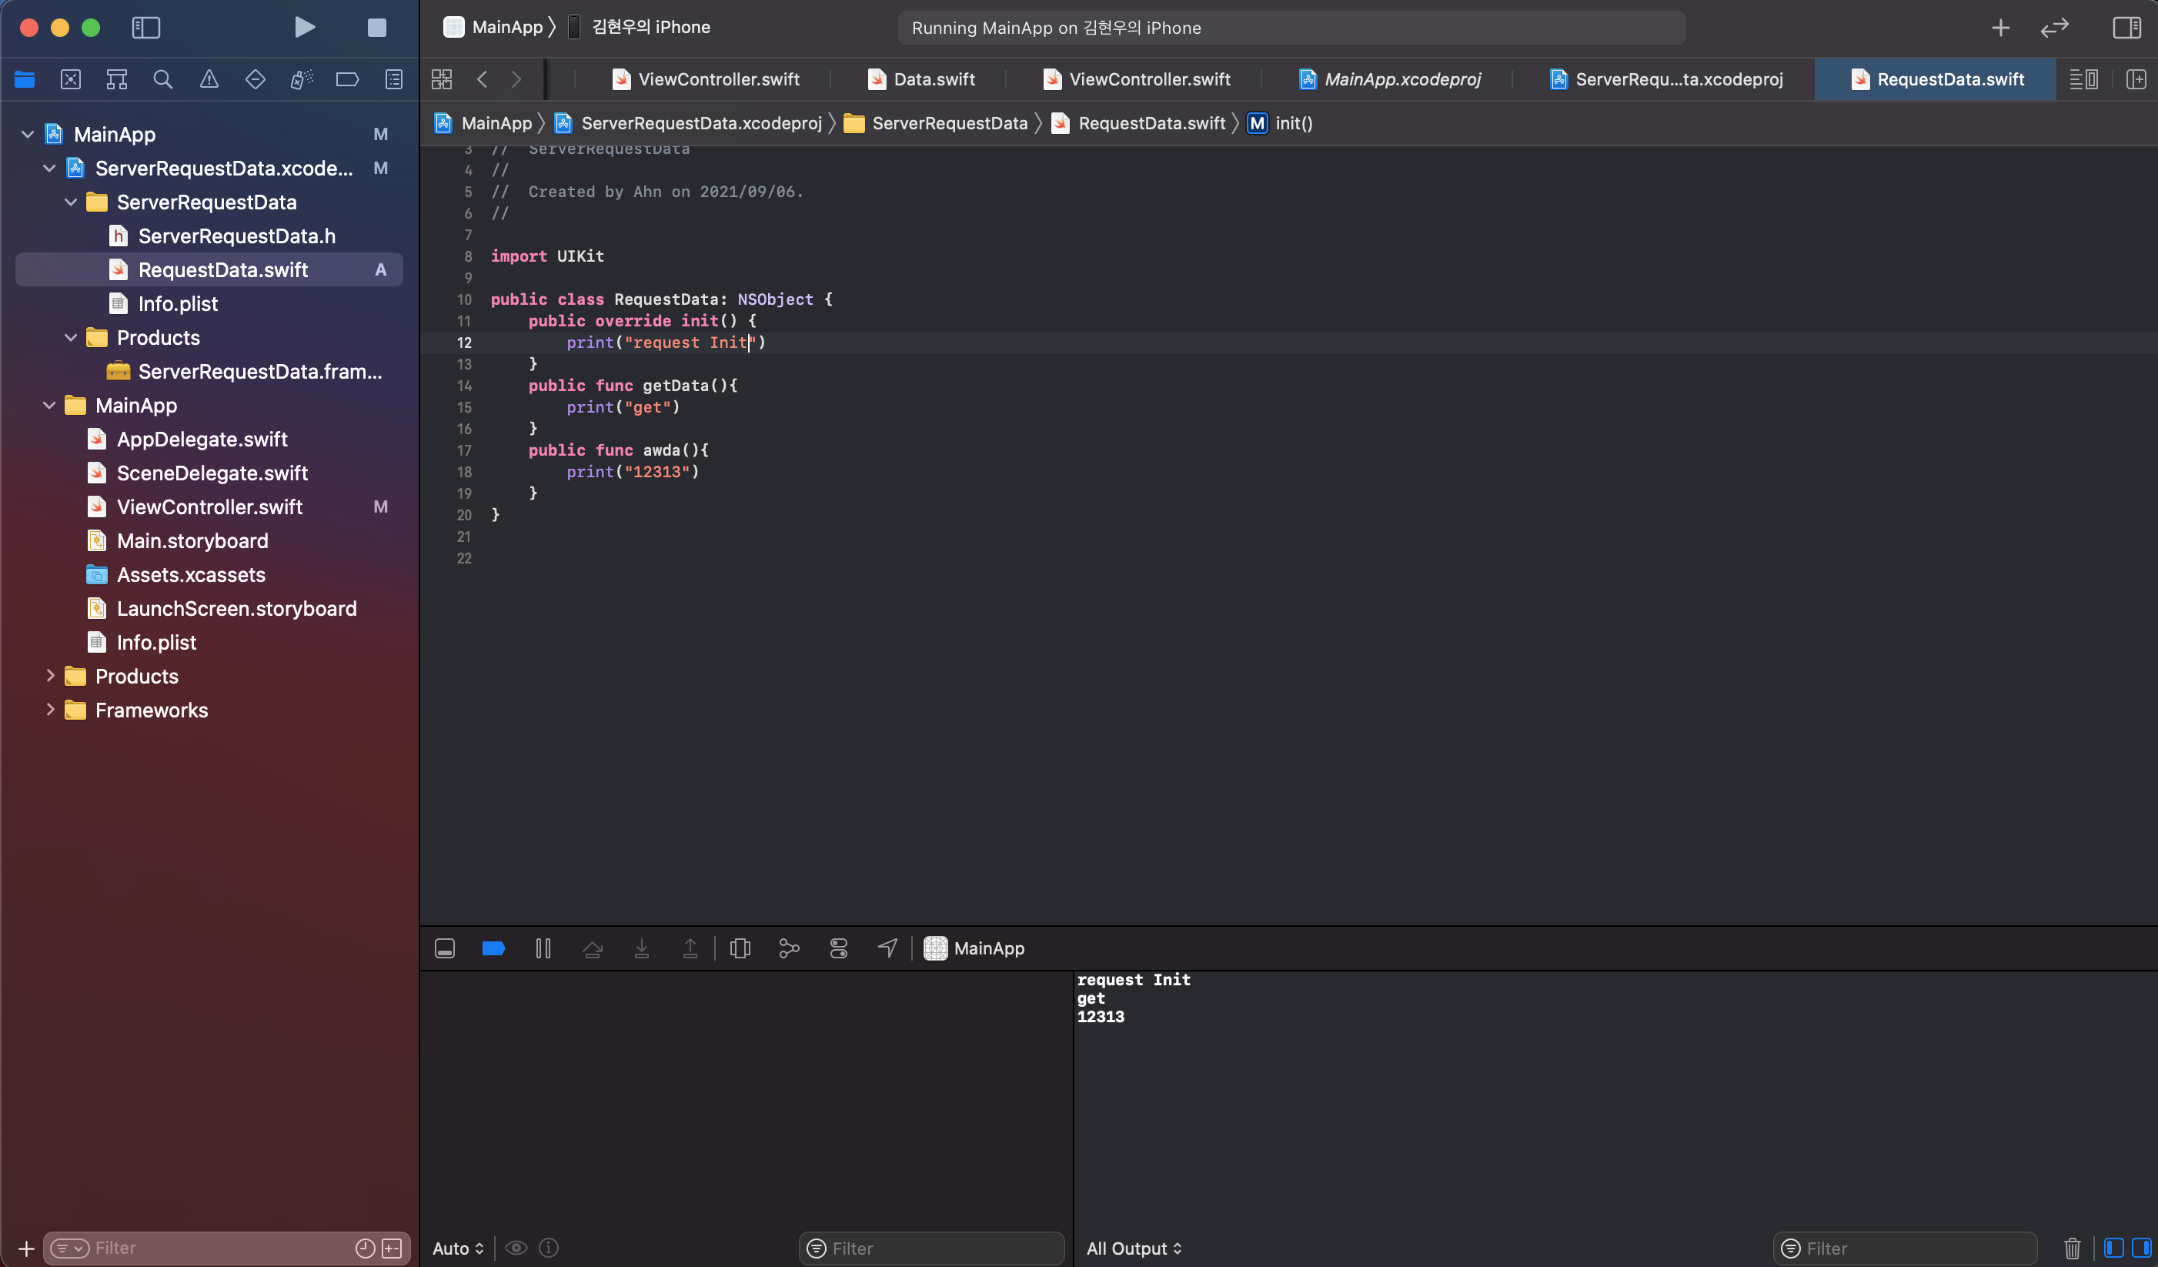
Task: Toggle breakpoints activation in debug bar
Action: pyautogui.click(x=493, y=948)
